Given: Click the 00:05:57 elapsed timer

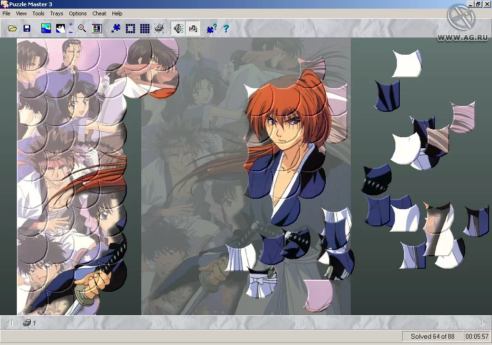Looking at the screenshot, I should [477, 336].
